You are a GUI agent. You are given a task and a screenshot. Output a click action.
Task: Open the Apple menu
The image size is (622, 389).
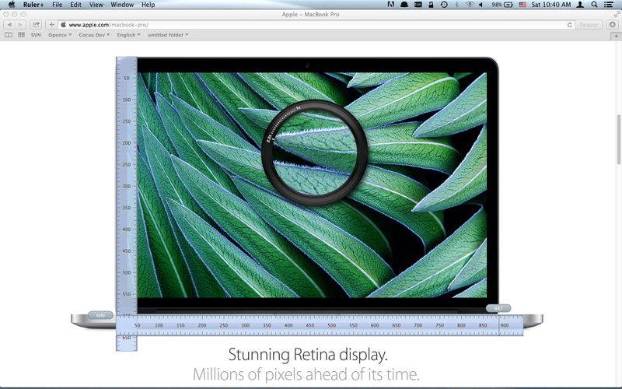coord(12,5)
